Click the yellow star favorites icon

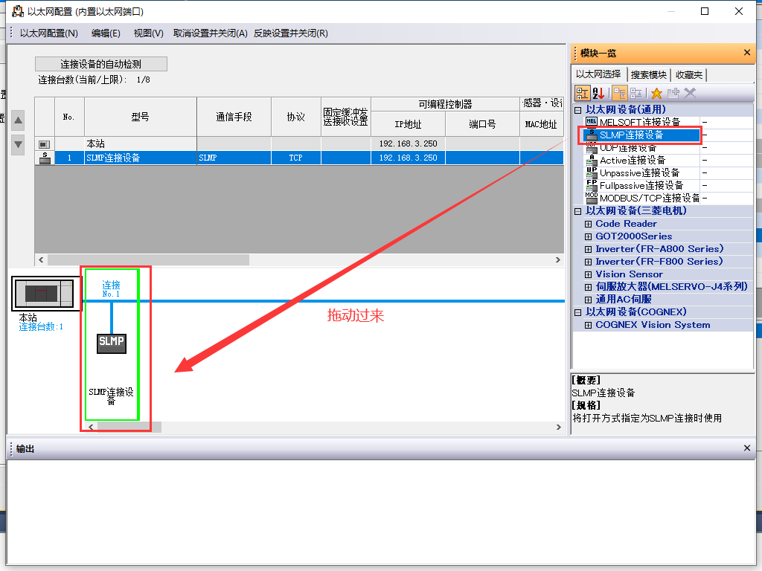[656, 93]
